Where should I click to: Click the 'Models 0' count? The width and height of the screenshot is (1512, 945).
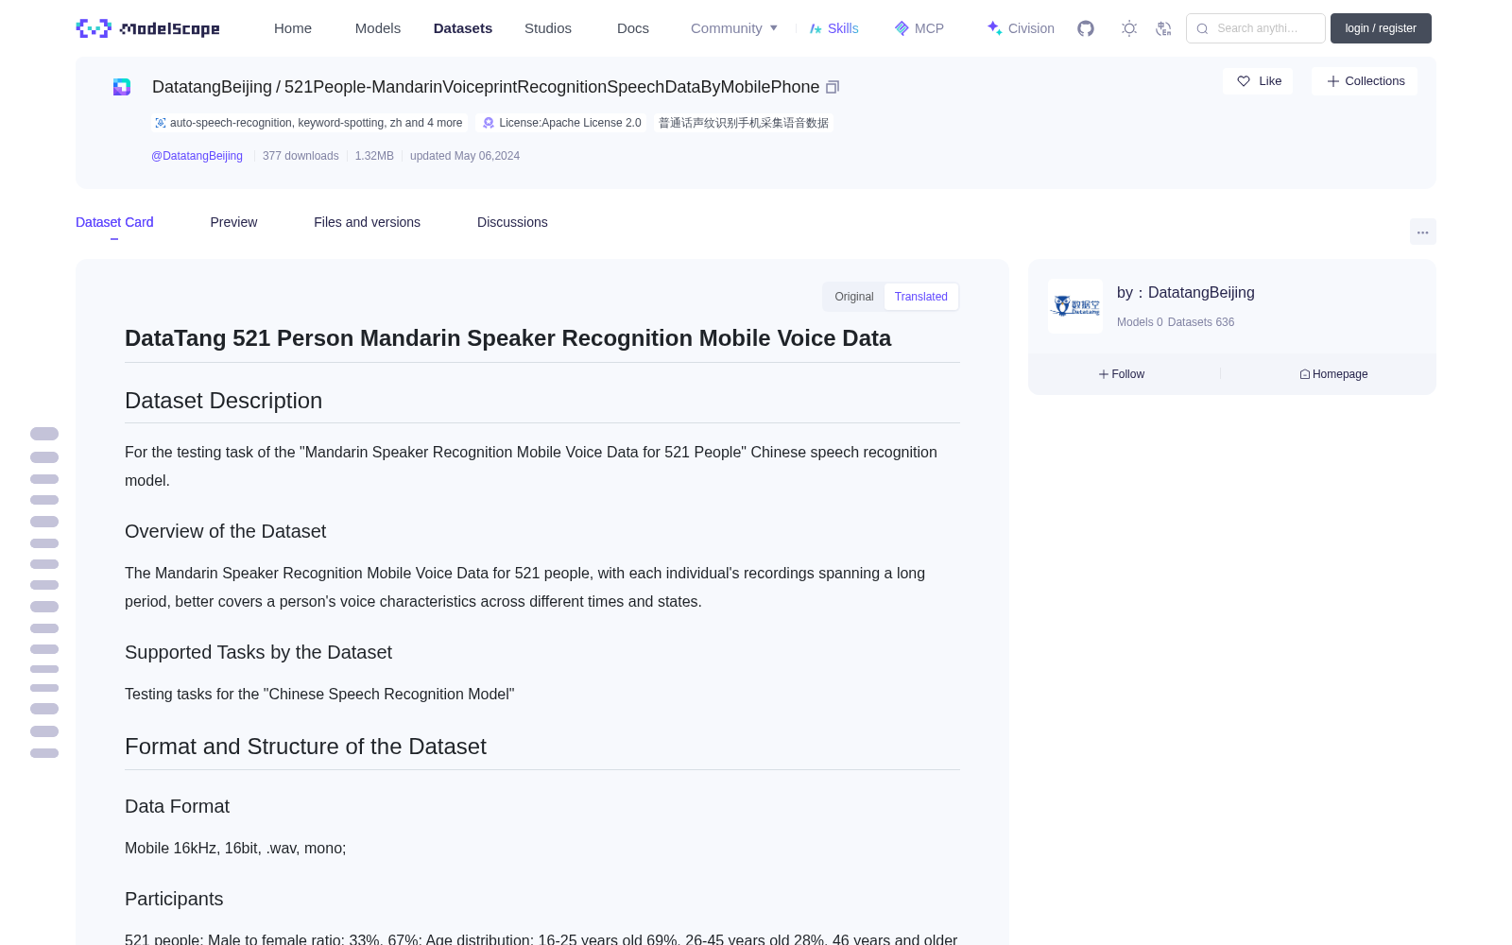1140,322
